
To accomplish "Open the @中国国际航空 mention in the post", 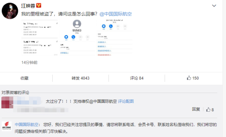I will tap(116, 14).
